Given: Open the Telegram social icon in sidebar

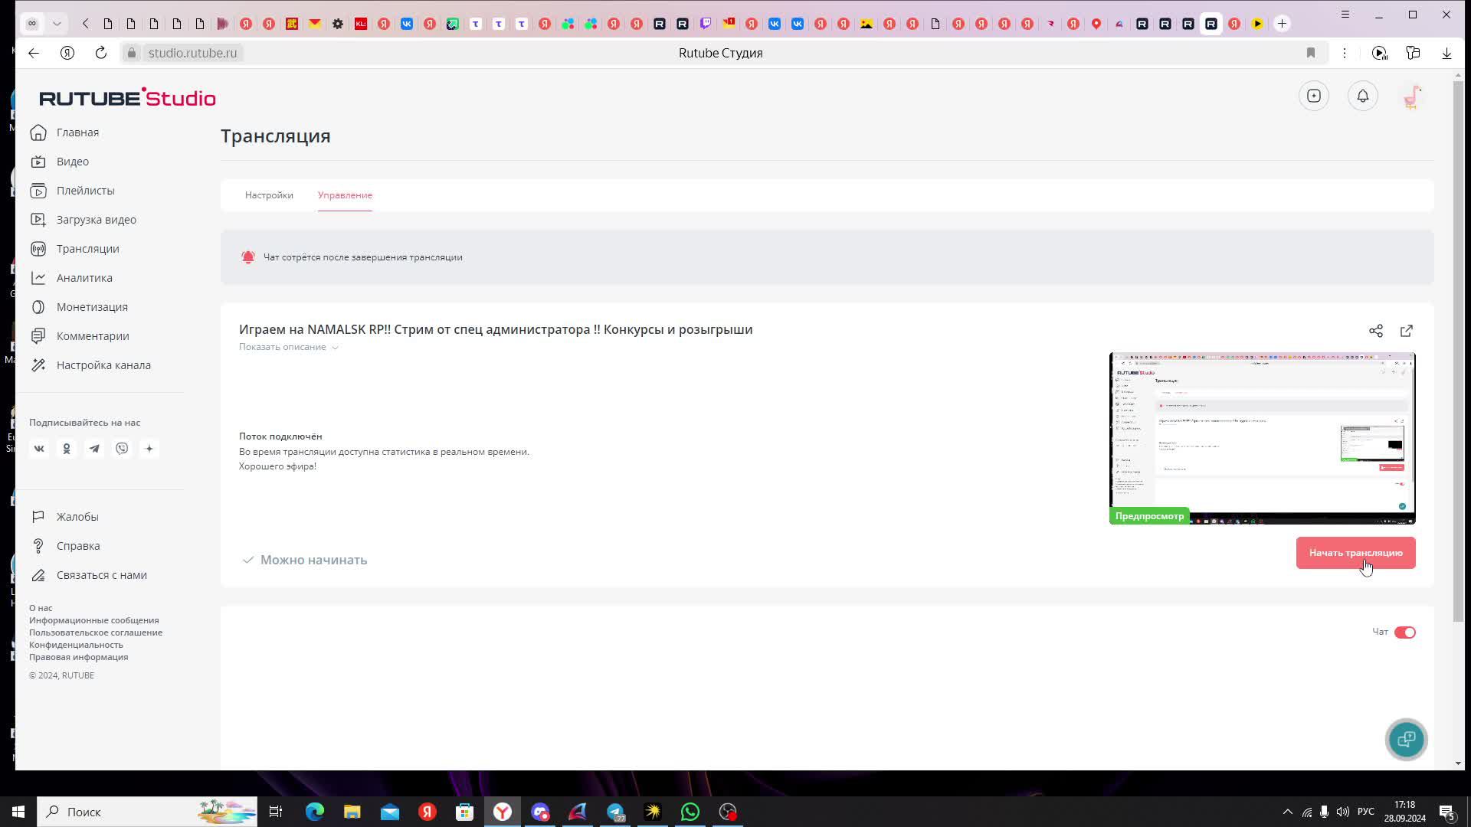Looking at the screenshot, I should tap(94, 449).
